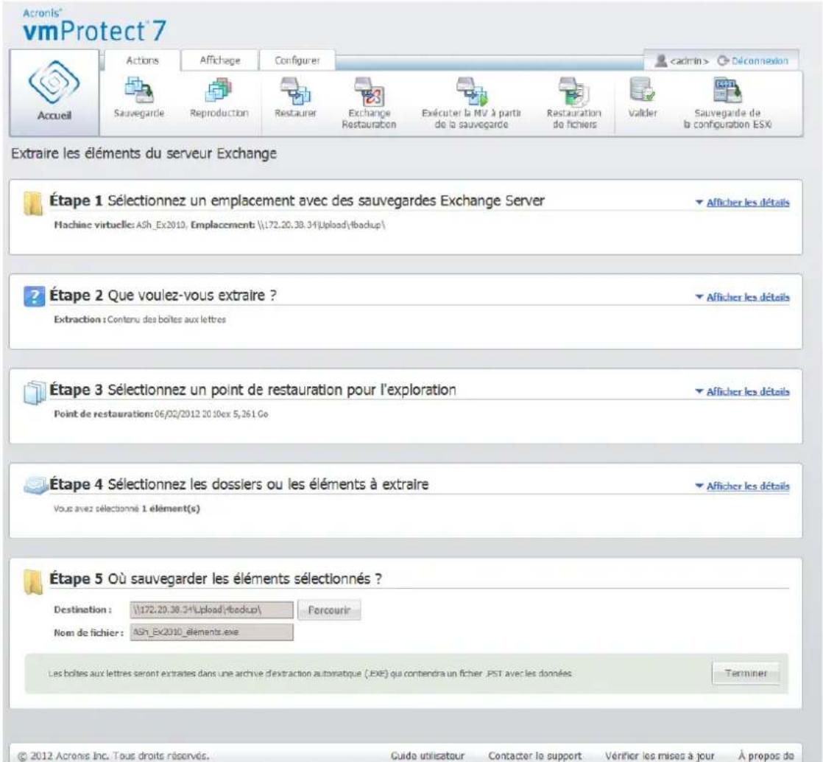Open the Accueil home button
Viewport: 823px width, 762px height.
click(x=54, y=93)
